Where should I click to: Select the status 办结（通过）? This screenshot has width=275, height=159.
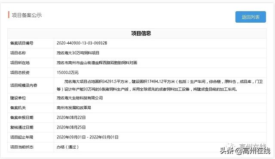coord(68,147)
